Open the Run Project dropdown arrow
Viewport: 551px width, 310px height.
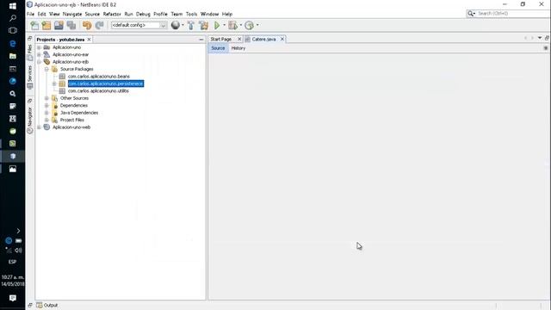click(x=224, y=25)
